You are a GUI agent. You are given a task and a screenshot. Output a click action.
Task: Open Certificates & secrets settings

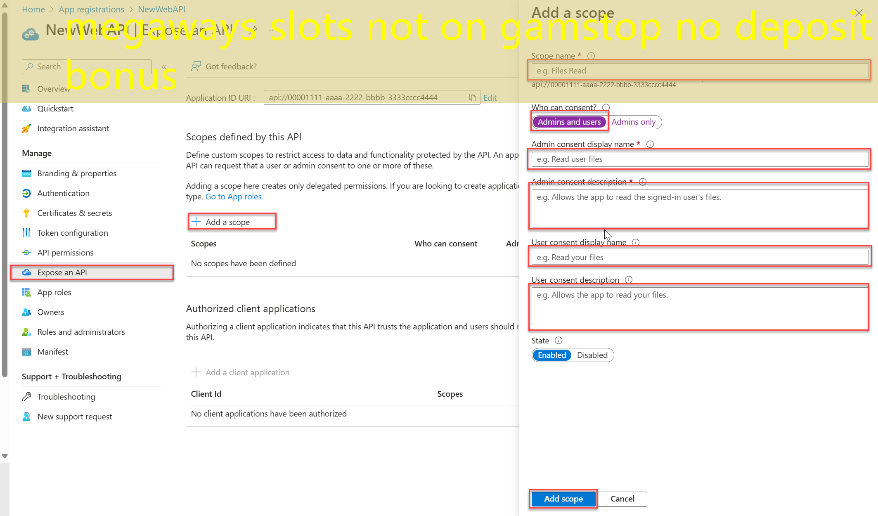tap(74, 213)
